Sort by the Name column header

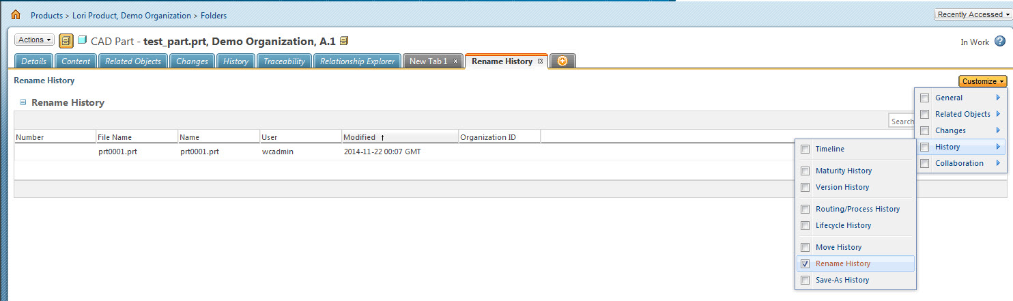(219, 137)
